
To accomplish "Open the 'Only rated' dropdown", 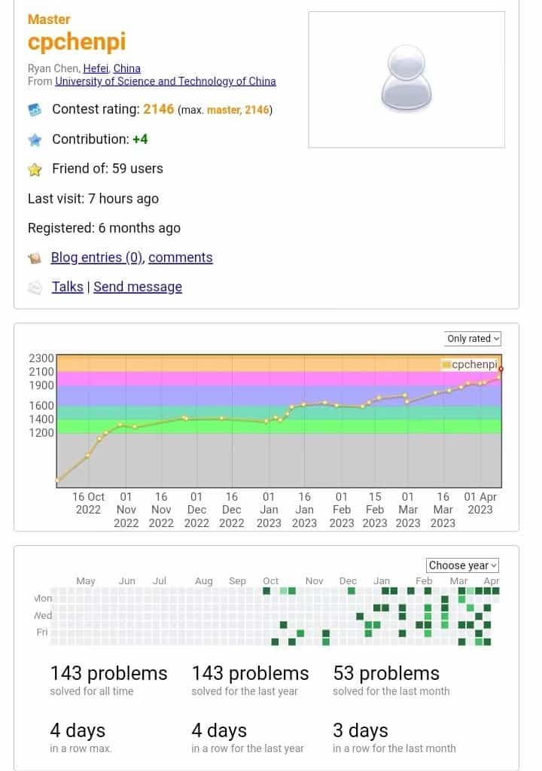I will (473, 339).
